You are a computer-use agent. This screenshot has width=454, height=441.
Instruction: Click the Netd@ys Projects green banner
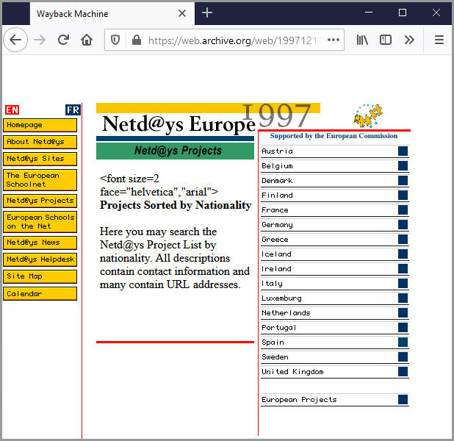click(175, 151)
